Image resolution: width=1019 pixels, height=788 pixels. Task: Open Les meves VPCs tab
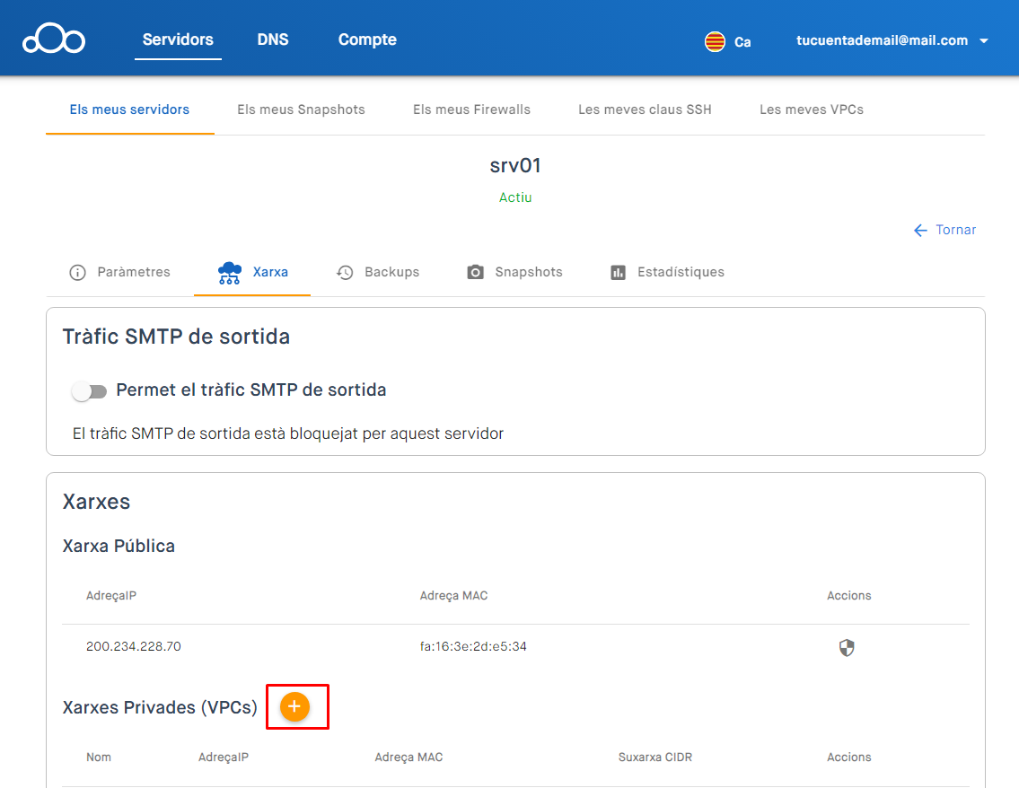(812, 109)
